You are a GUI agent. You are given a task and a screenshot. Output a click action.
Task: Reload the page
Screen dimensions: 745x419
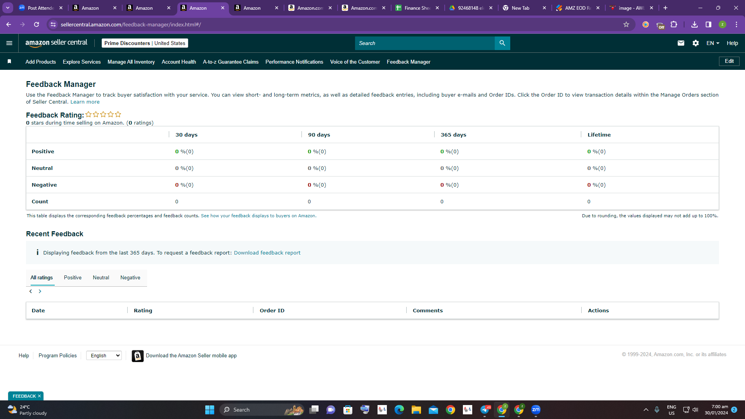(x=36, y=24)
